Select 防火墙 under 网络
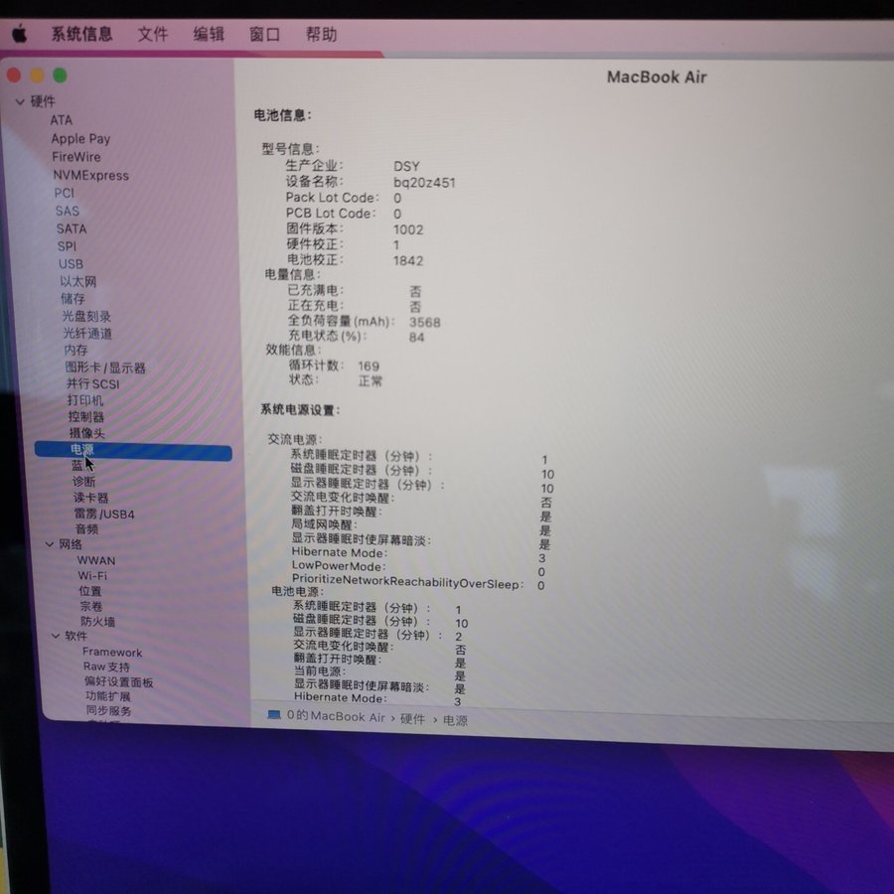Image resolution: width=894 pixels, height=894 pixels. click(x=97, y=622)
